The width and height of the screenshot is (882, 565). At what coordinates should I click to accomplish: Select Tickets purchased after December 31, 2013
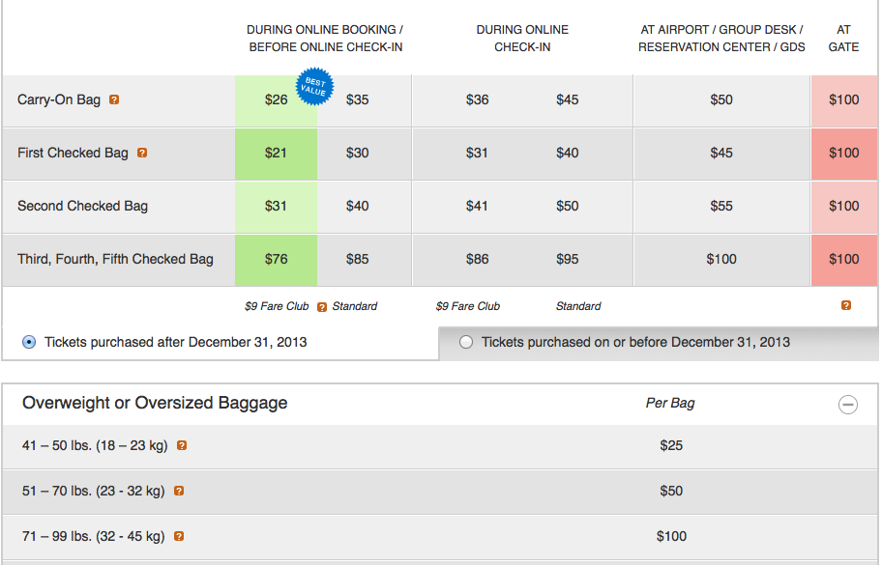pyautogui.click(x=29, y=342)
